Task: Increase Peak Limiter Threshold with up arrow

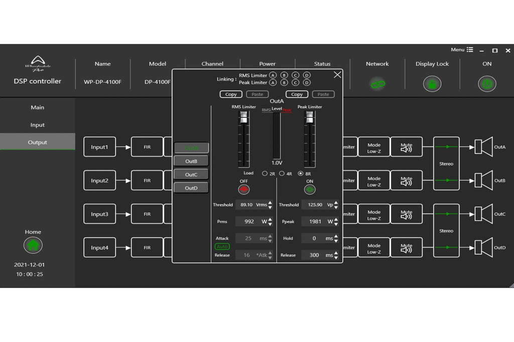Action: [336, 202]
